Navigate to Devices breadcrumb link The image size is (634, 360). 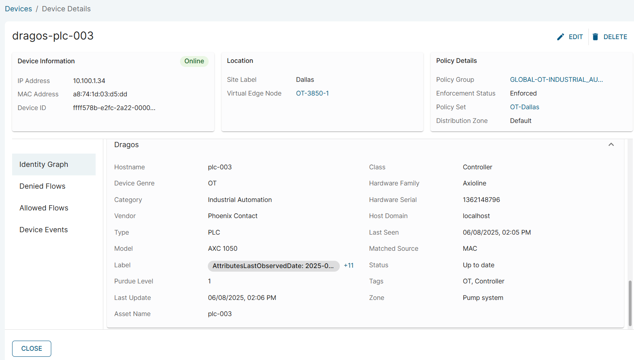pyautogui.click(x=19, y=9)
